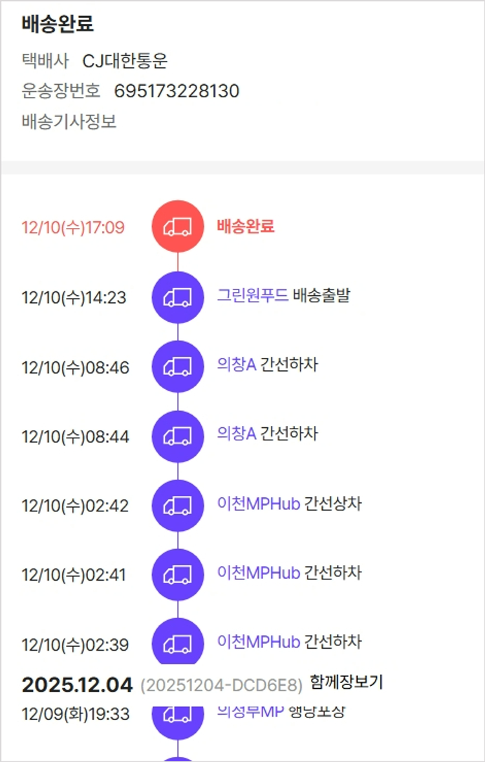Click the 배송기사정보 label

pyautogui.click(x=69, y=122)
